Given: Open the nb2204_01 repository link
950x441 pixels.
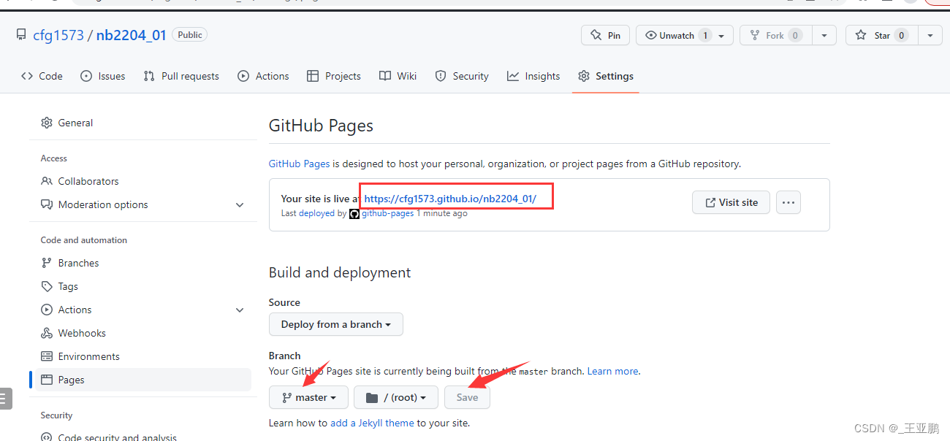Looking at the screenshot, I should coord(132,35).
